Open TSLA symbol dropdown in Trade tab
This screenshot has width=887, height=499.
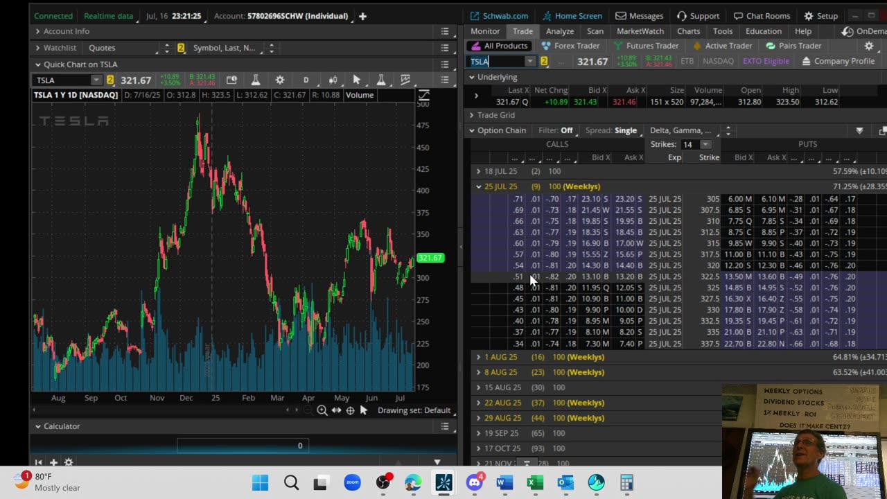529,62
